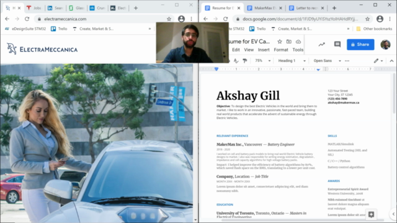Collapse the Docs menus with up chevron
The height and width of the screenshot is (223, 397).
[391, 61]
